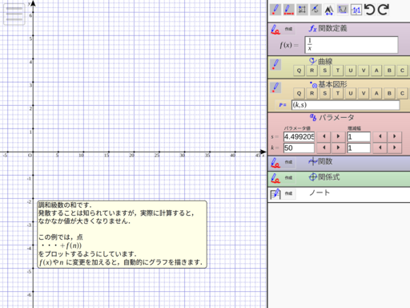Viewport: 410px width, 308px height.
Task: Click the f(x) function definition field
Action: [x=352, y=45]
